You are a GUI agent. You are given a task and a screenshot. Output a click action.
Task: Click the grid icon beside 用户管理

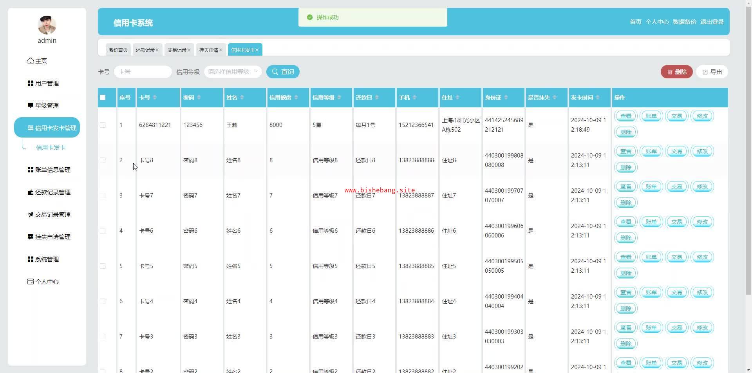[31, 83]
